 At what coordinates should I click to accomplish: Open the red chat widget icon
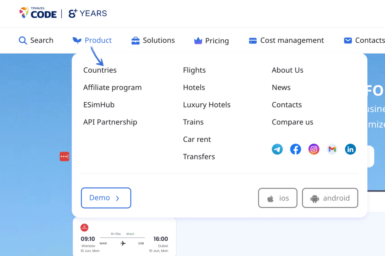click(64, 156)
